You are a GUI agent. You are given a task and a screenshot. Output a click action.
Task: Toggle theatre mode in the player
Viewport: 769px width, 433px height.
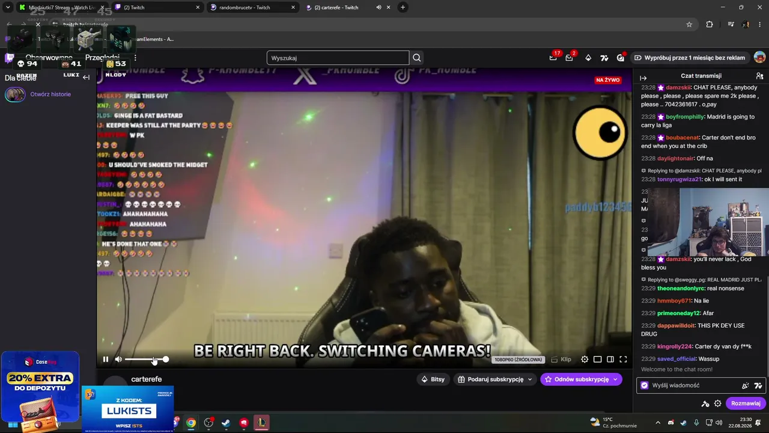pos(597,360)
